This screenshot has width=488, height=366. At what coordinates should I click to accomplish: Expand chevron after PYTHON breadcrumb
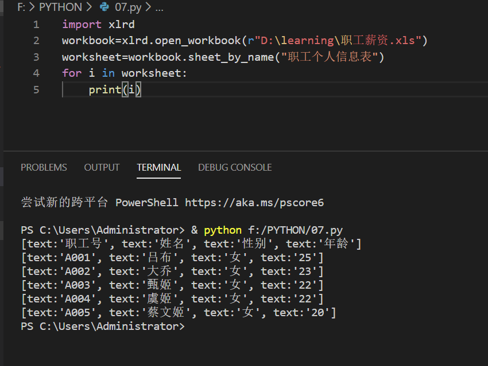[x=89, y=7]
